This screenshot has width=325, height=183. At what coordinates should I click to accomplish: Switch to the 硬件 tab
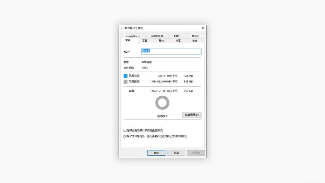pos(161,41)
